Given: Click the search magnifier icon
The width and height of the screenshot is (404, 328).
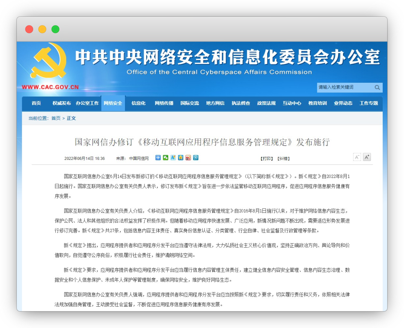Looking at the screenshot, I should (377, 87).
